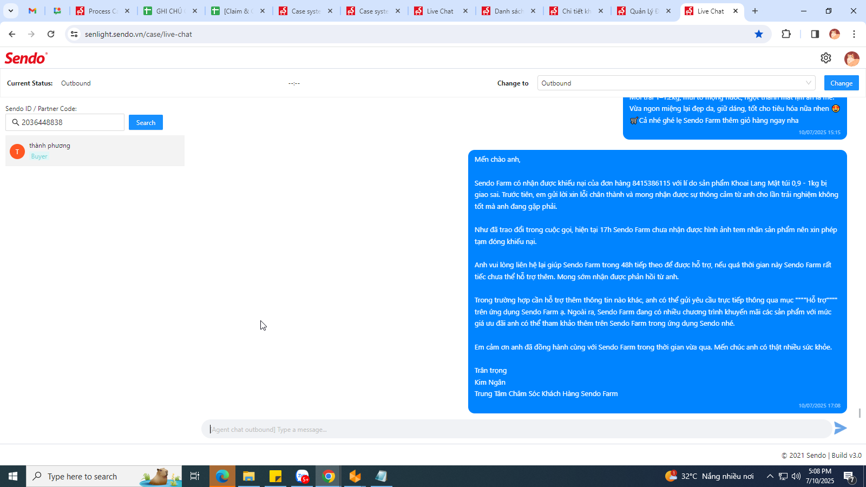Show hidden tray icons chevron
866x487 pixels.
[x=770, y=476]
